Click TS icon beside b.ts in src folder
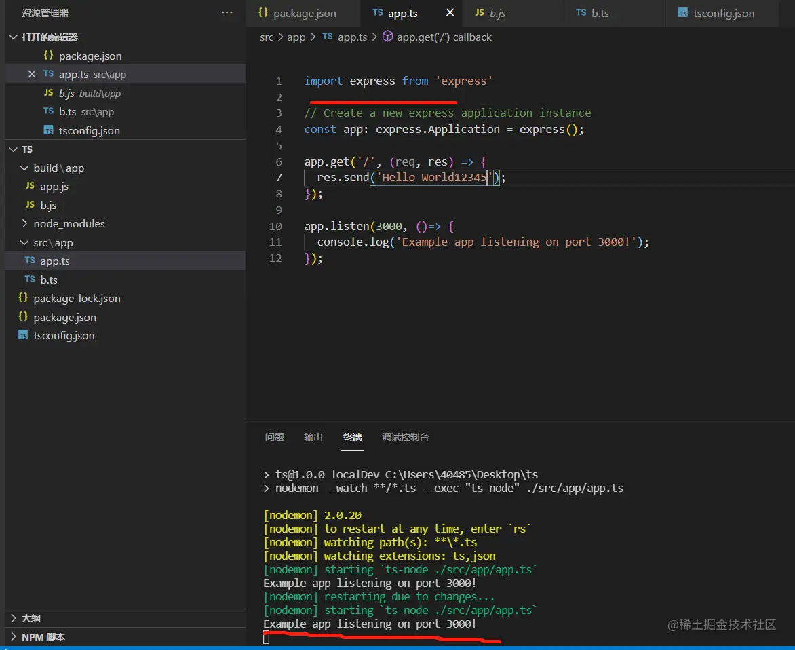This screenshot has height=650, width=795. pyautogui.click(x=30, y=279)
